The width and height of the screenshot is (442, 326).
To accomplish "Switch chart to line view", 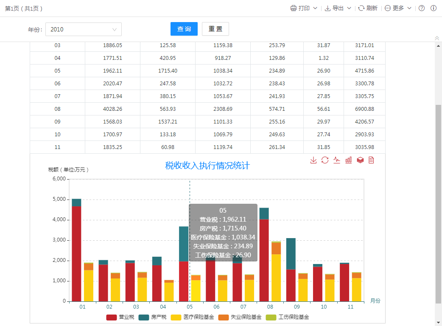I will (x=337, y=160).
